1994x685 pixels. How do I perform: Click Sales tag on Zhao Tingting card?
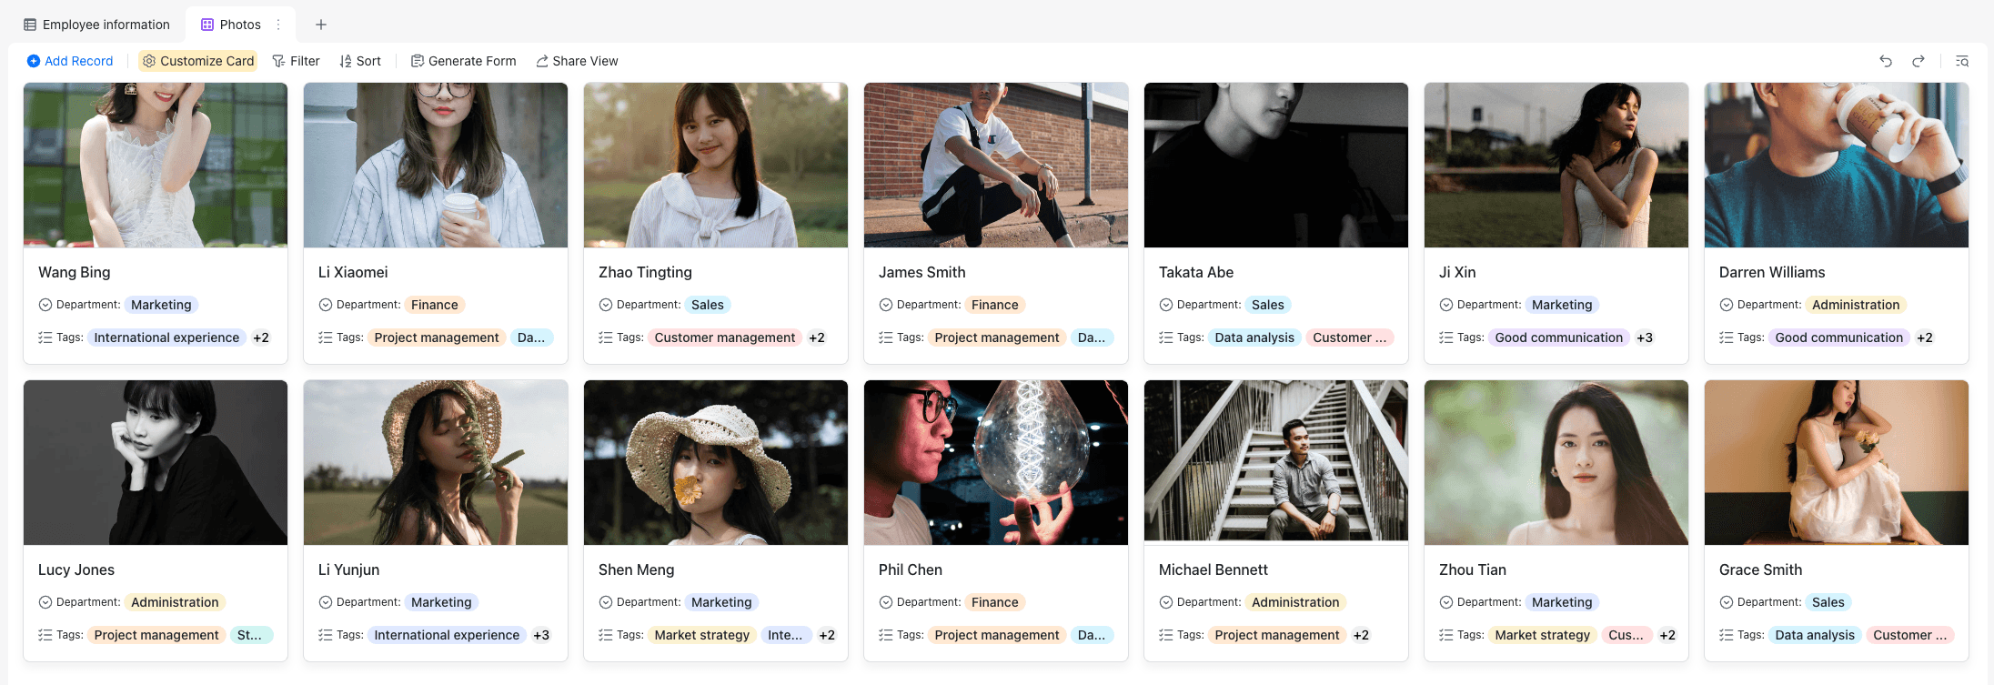coord(707,305)
